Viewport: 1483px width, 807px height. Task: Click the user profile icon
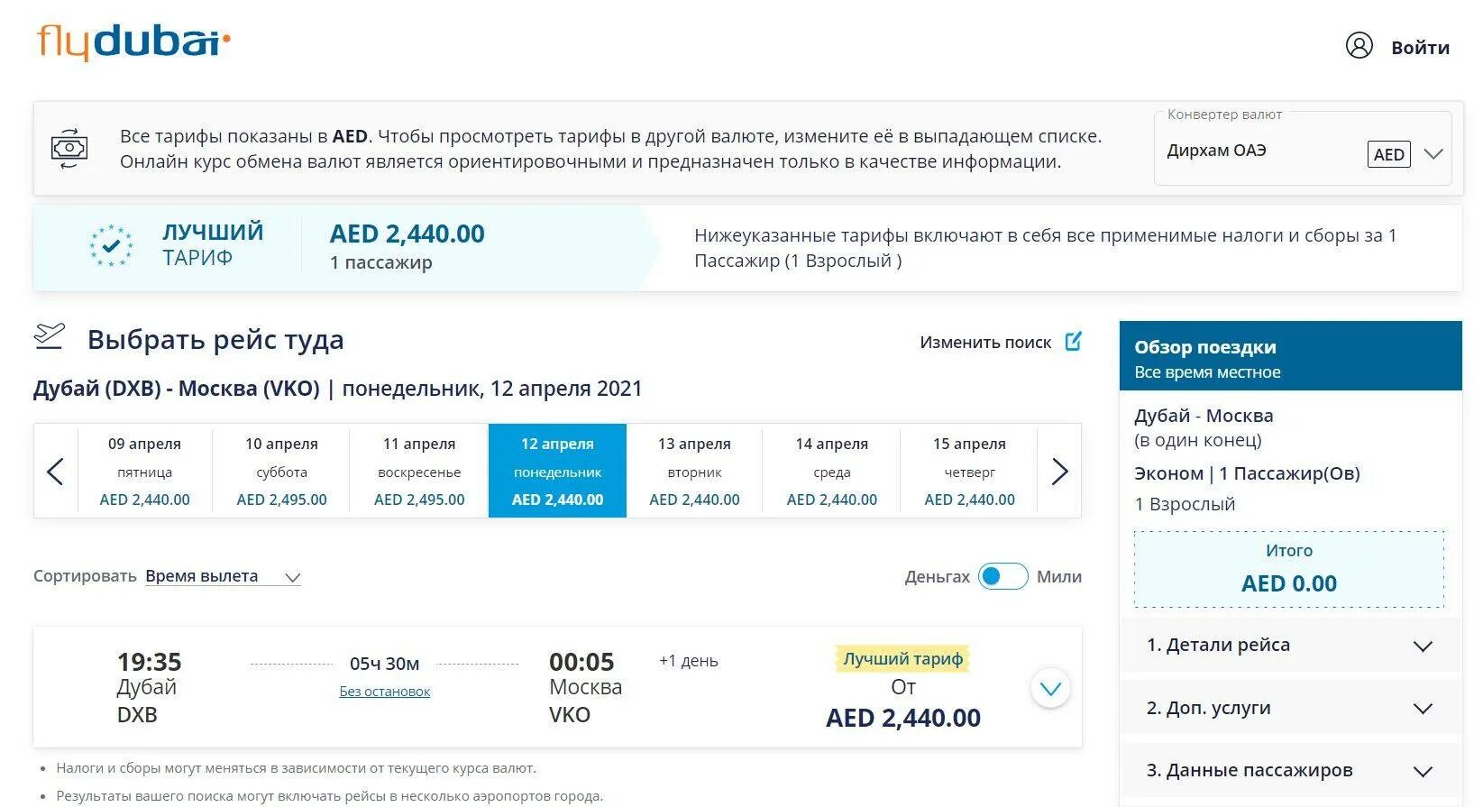(1359, 46)
